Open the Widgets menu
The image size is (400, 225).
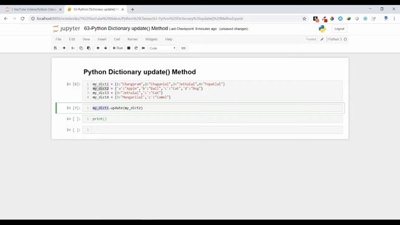tap(151, 39)
